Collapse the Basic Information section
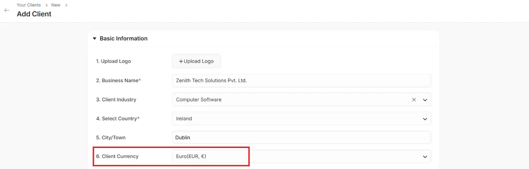Viewport: 529px width, 169px height. [x=94, y=39]
